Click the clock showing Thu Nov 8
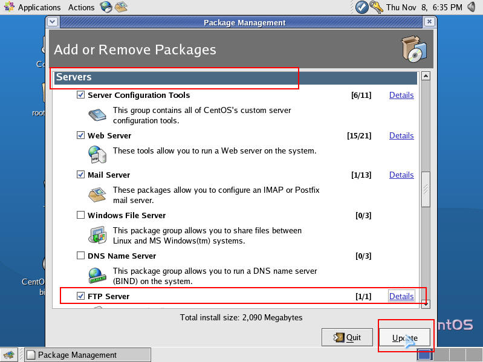 [424, 7]
